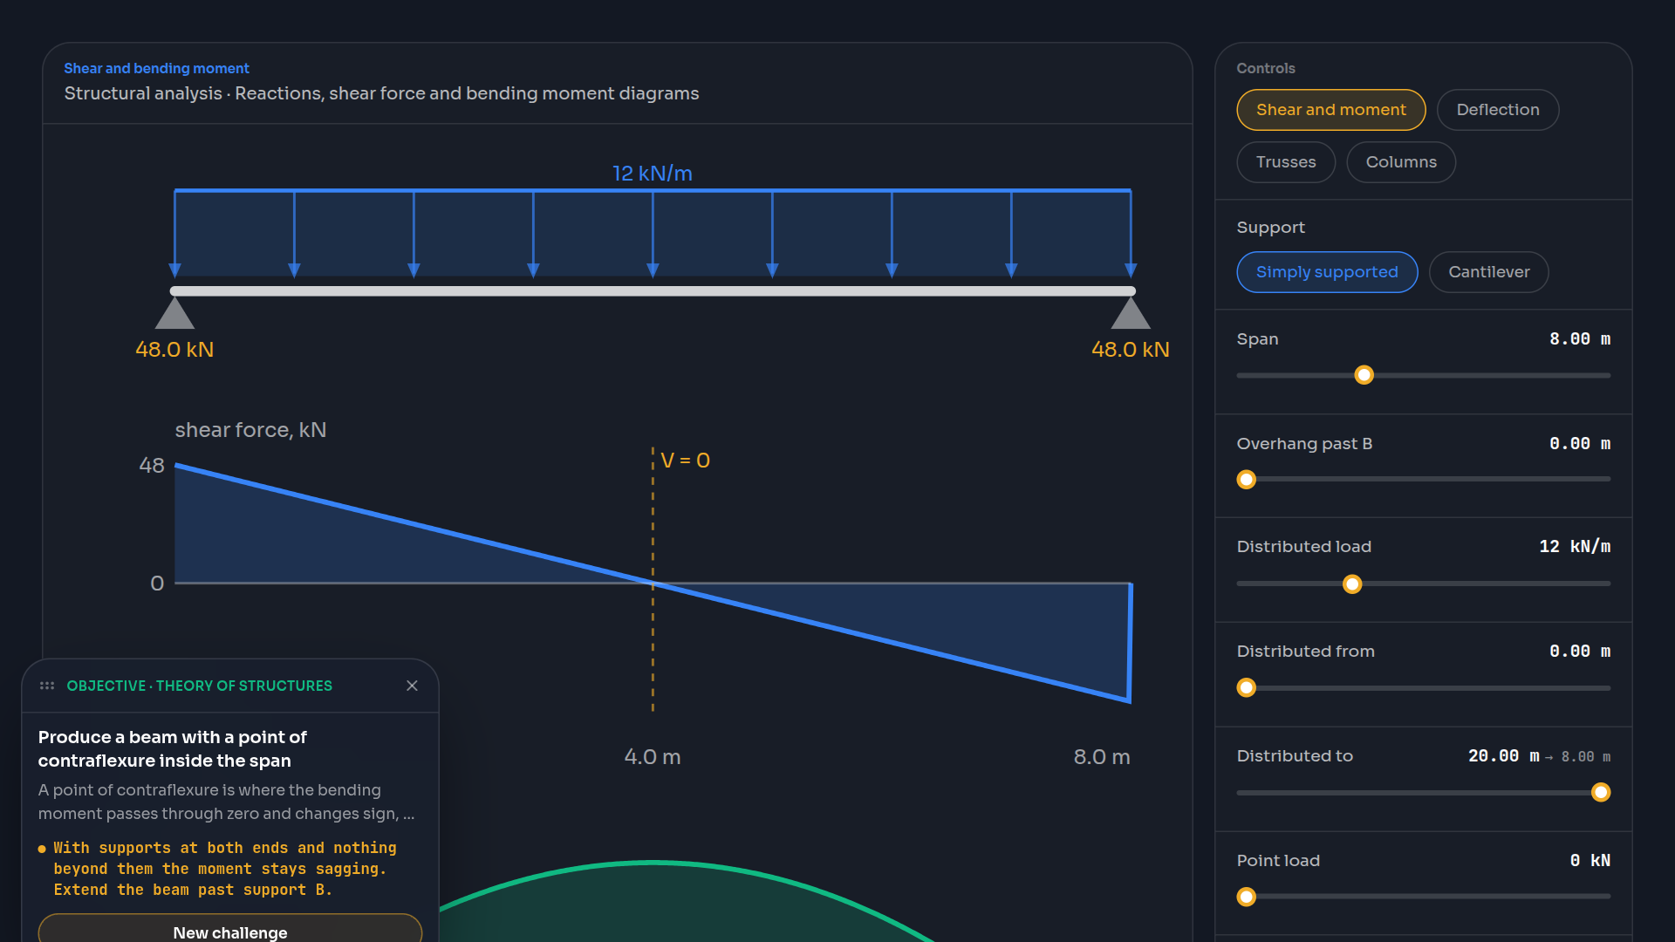Viewport: 1675px width, 942px height.
Task: Click the 12 kN/m load label
Action: [653, 174]
